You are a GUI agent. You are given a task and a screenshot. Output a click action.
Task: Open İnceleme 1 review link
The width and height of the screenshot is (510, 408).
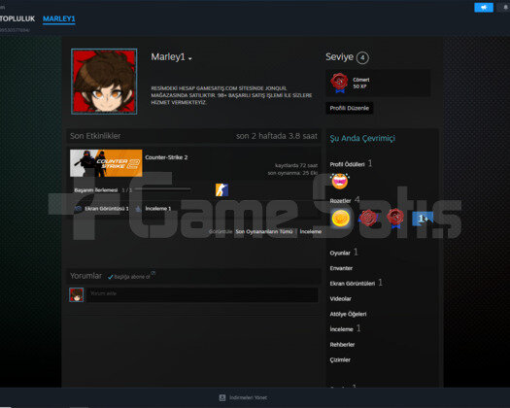[158, 209]
